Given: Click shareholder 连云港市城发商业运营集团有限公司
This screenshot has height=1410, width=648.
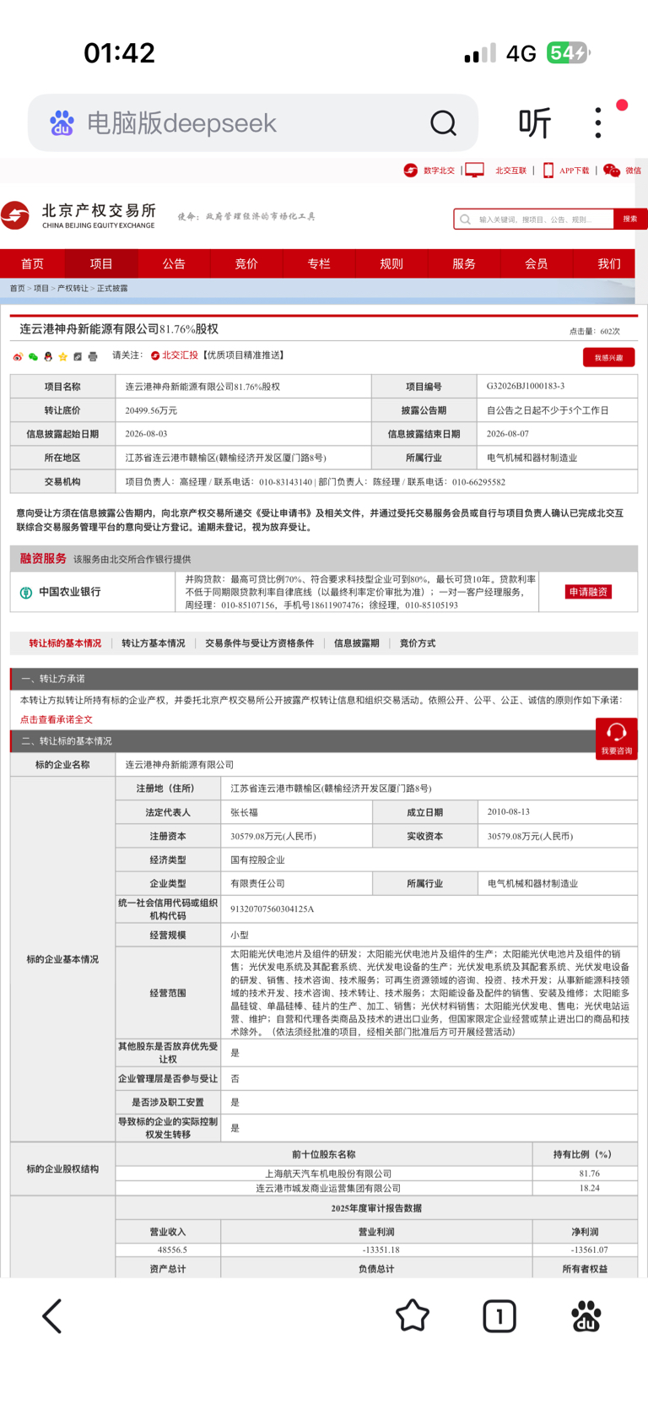Looking at the screenshot, I should pyautogui.click(x=328, y=1188).
